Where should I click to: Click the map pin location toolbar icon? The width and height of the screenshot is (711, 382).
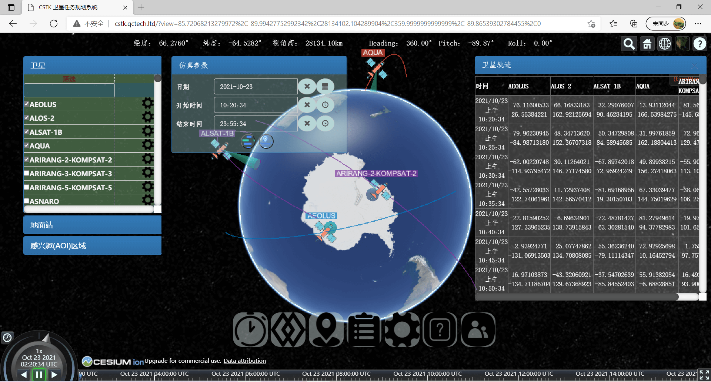[x=326, y=329]
